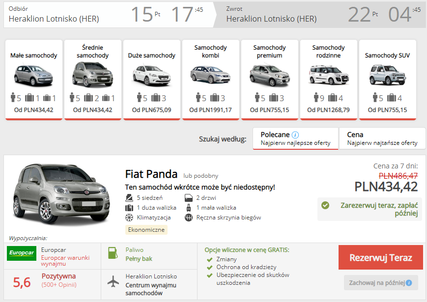Screen dimensions: 427x302
Task: Choose the Samochody kombi category
Action: 210,80
